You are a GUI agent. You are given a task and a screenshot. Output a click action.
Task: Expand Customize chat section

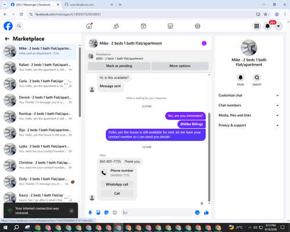[x=249, y=95]
